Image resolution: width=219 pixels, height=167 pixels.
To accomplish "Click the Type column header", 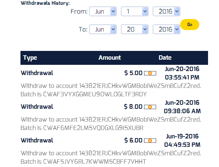I will (30, 58).
